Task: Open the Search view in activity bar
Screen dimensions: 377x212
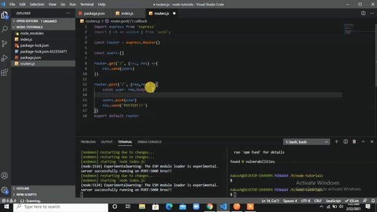Action: point(5,29)
